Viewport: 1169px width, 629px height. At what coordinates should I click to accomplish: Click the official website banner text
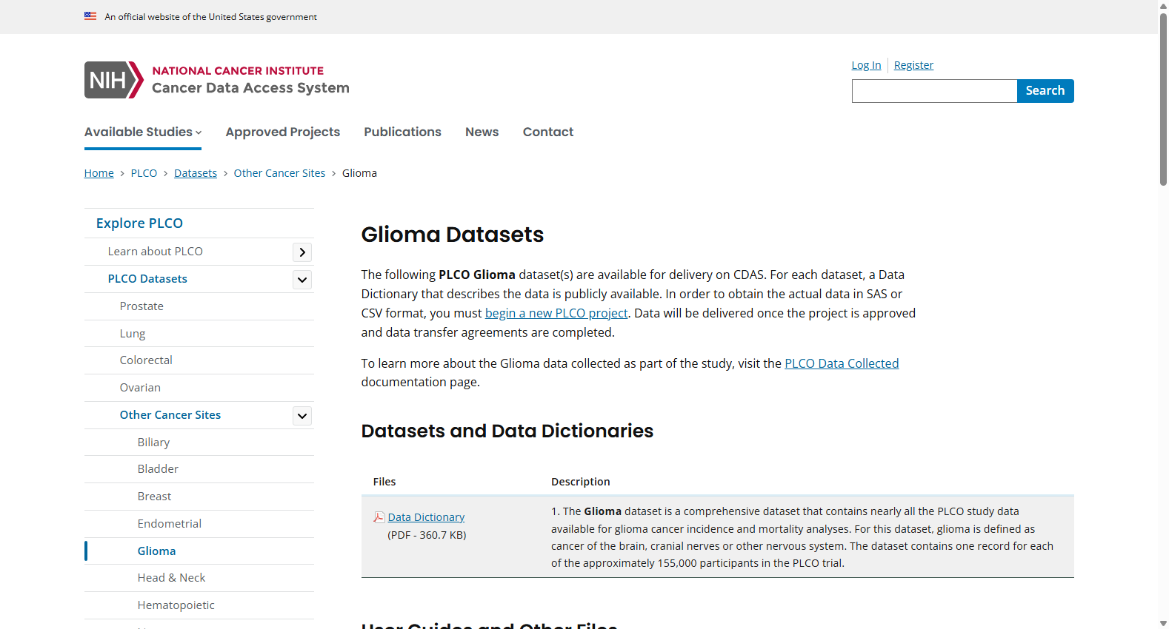pyautogui.click(x=211, y=17)
